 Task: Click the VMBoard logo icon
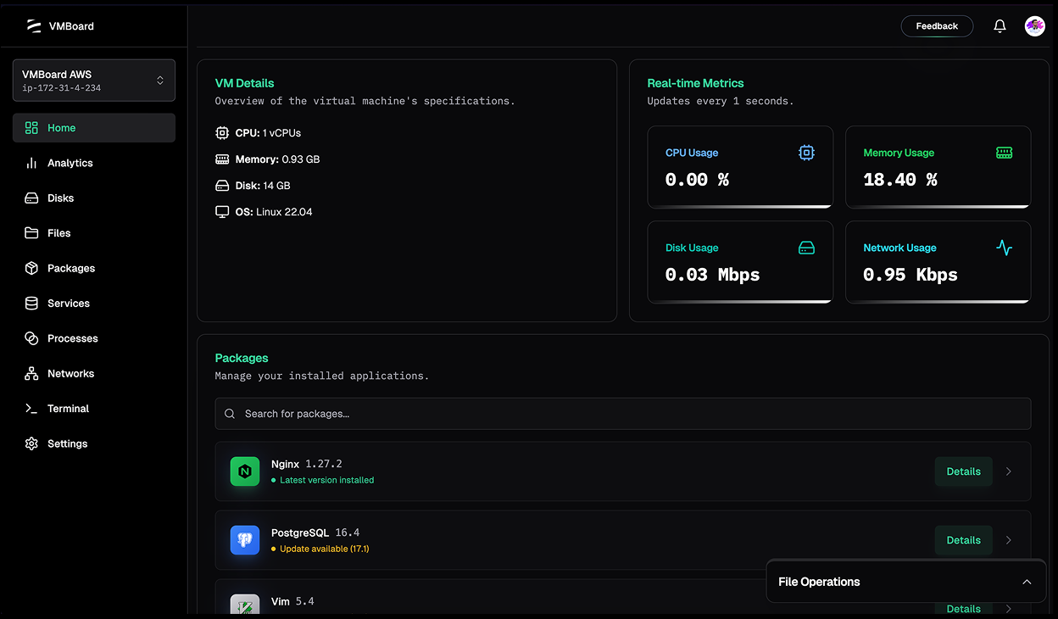click(34, 26)
